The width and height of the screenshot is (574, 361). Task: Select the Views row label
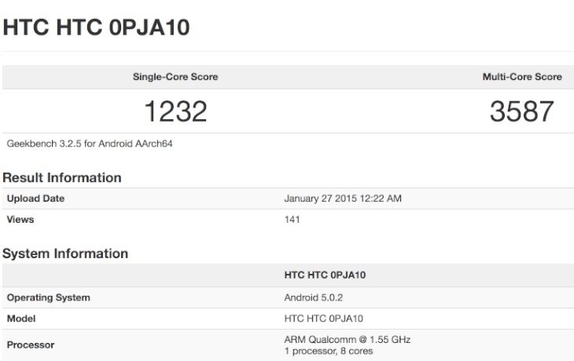20,220
